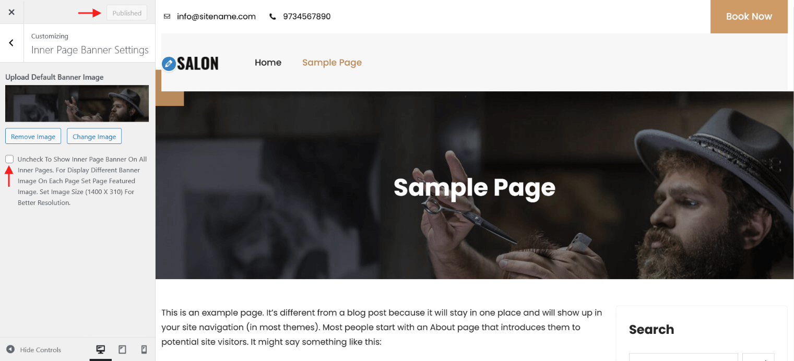Screen dimensions: 794x361
Task: Switch to tablet preview device icon
Action: 122,350
